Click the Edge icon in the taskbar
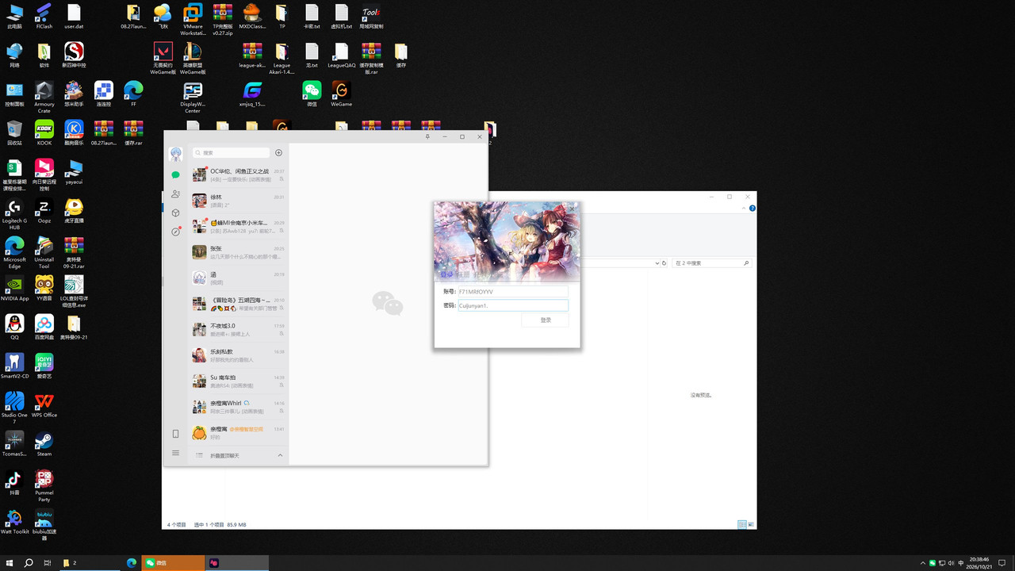The image size is (1015, 571). (132, 563)
